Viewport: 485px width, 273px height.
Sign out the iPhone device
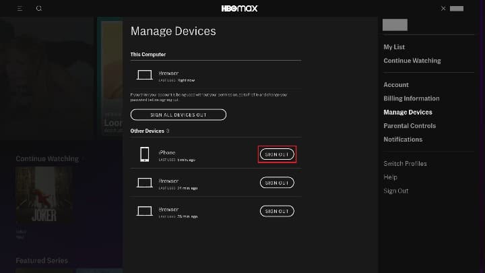pyautogui.click(x=277, y=154)
